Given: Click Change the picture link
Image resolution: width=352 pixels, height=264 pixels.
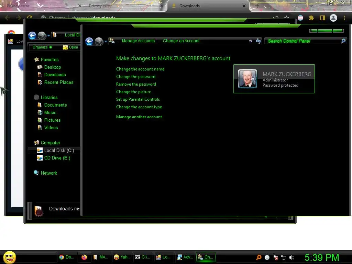Looking at the screenshot, I should [134, 92].
